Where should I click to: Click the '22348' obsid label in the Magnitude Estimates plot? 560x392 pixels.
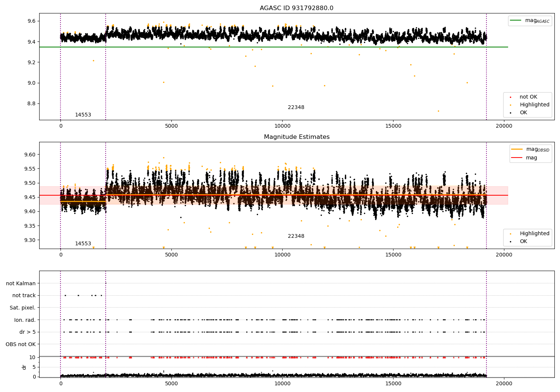pos(296,236)
